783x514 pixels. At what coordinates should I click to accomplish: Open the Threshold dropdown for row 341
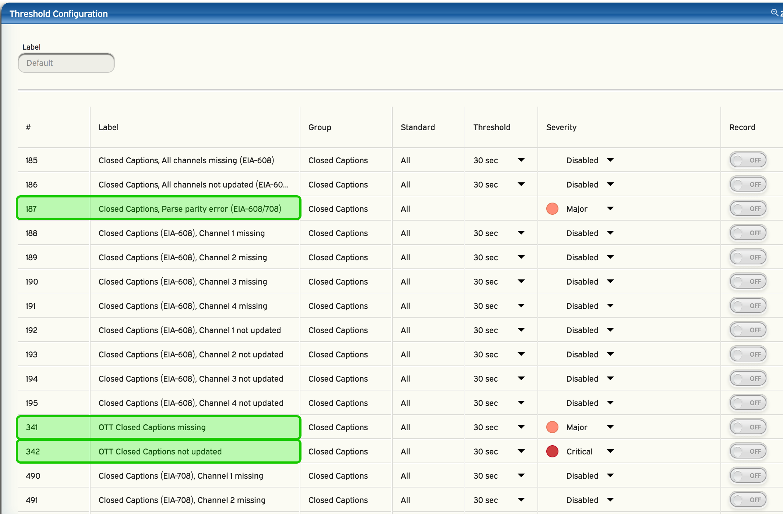pos(521,427)
